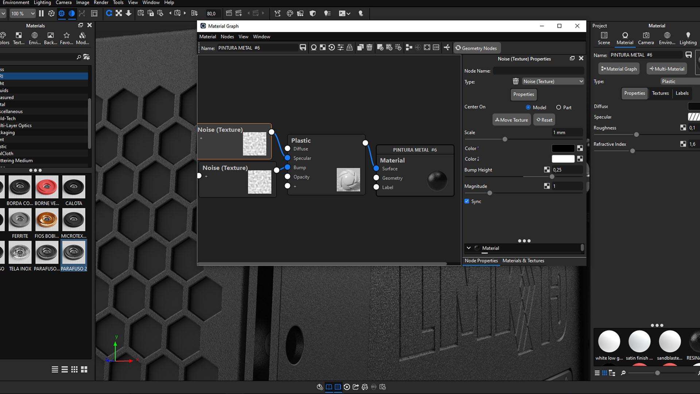Click the Move Texture button
Image resolution: width=700 pixels, height=394 pixels.
[511, 120]
